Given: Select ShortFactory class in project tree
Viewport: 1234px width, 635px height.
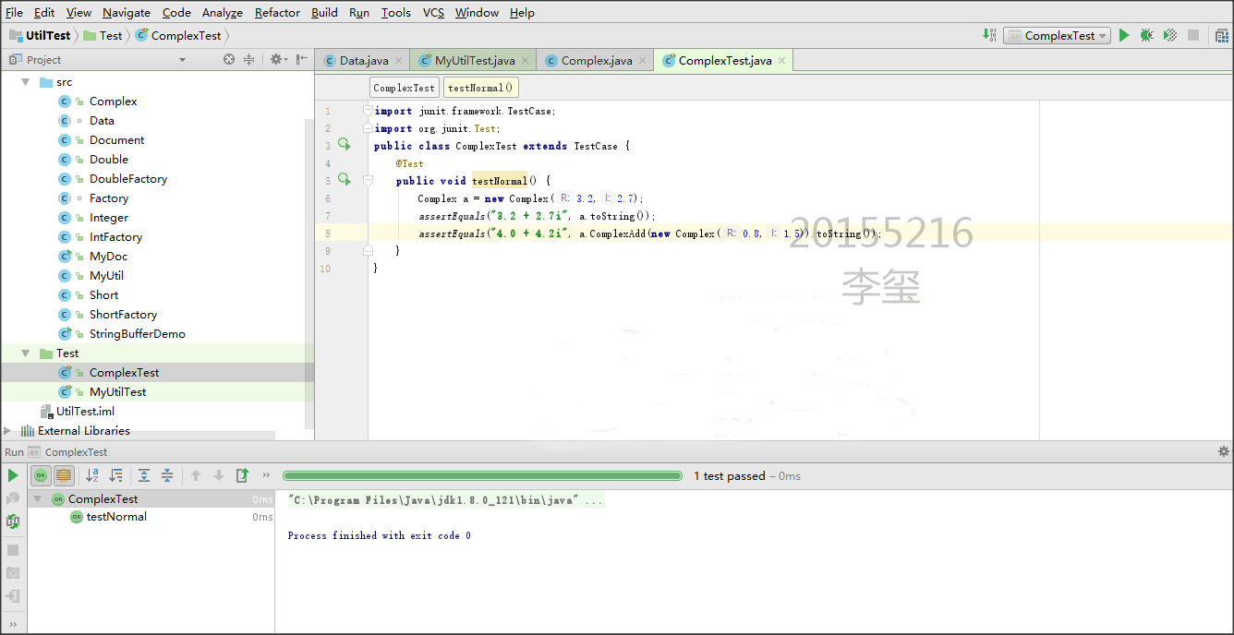Looking at the screenshot, I should [x=123, y=315].
